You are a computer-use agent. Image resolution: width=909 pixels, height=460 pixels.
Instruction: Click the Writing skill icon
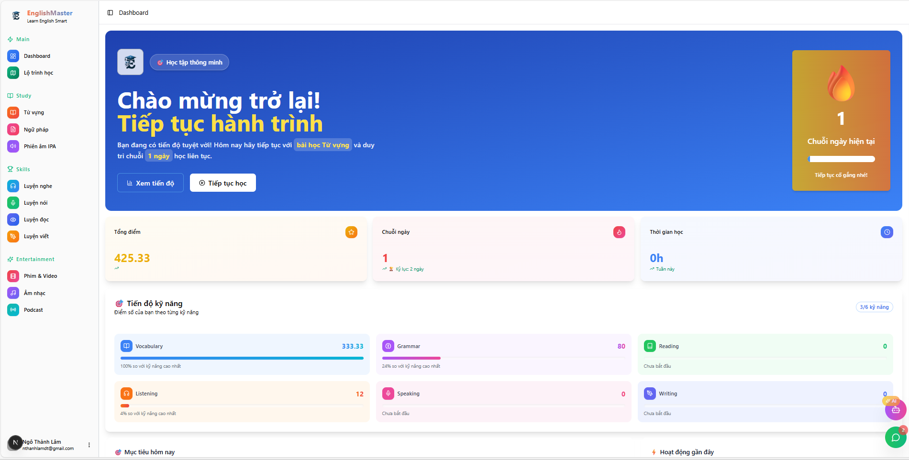[650, 394]
